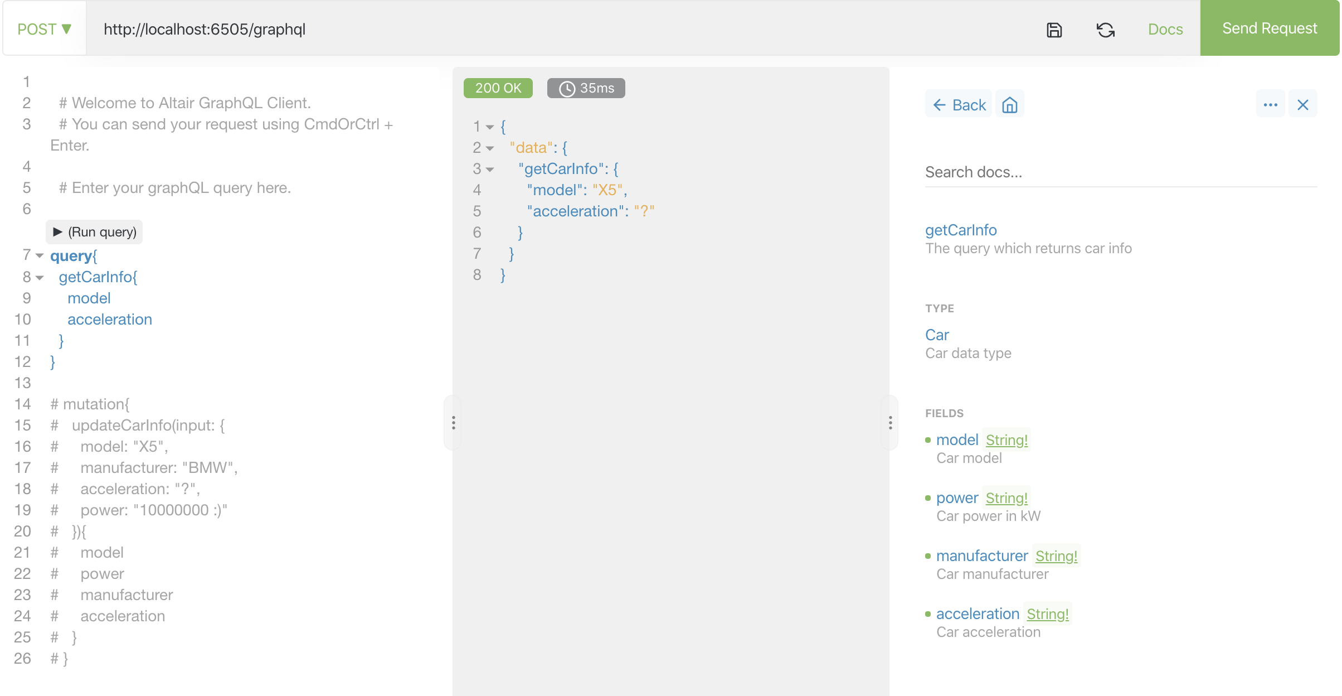Collapse "getCarInfo" object in response
This screenshot has width=1342, height=696.
(x=490, y=170)
